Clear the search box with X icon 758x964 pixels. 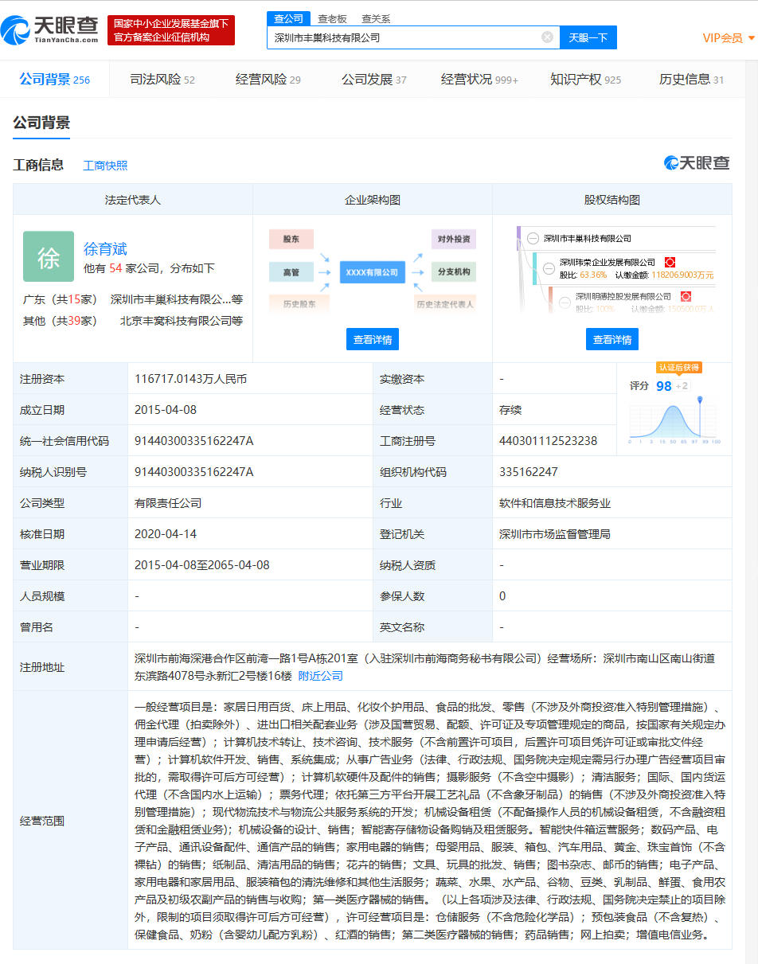coord(547,37)
